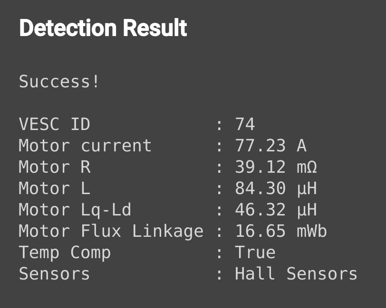Click the Temp Comp True value
The height and width of the screenshot is (308, 386).
255,252
